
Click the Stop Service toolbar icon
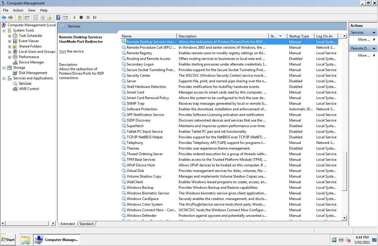(x=81, y=17)
